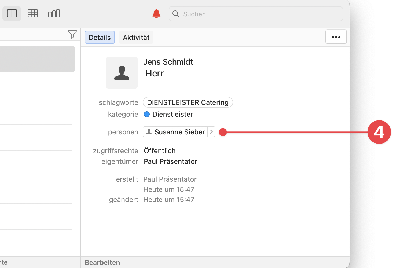The image size is (404, 268).
Task: Open linked person Susanne Sieber
Action: pyautogui.click(x=179, y=132)
